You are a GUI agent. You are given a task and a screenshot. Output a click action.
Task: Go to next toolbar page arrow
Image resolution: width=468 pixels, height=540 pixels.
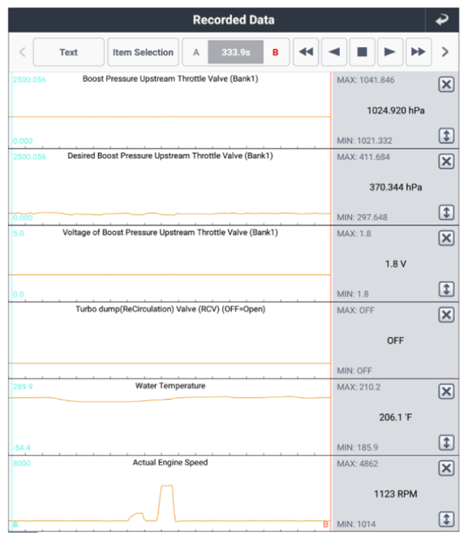click(x=445, y=52)
